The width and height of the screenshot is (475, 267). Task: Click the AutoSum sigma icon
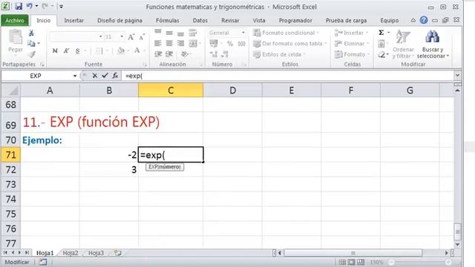381,33
